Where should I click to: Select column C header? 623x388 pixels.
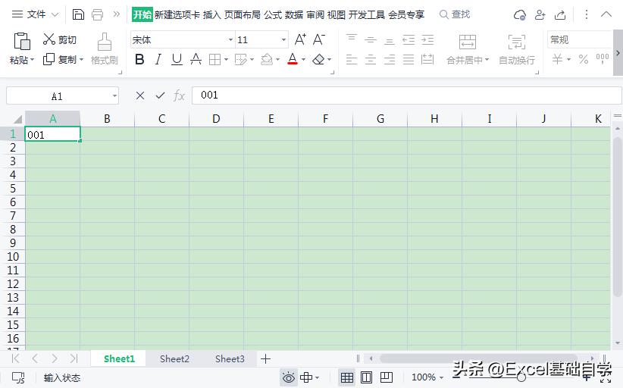click(161, 119)
